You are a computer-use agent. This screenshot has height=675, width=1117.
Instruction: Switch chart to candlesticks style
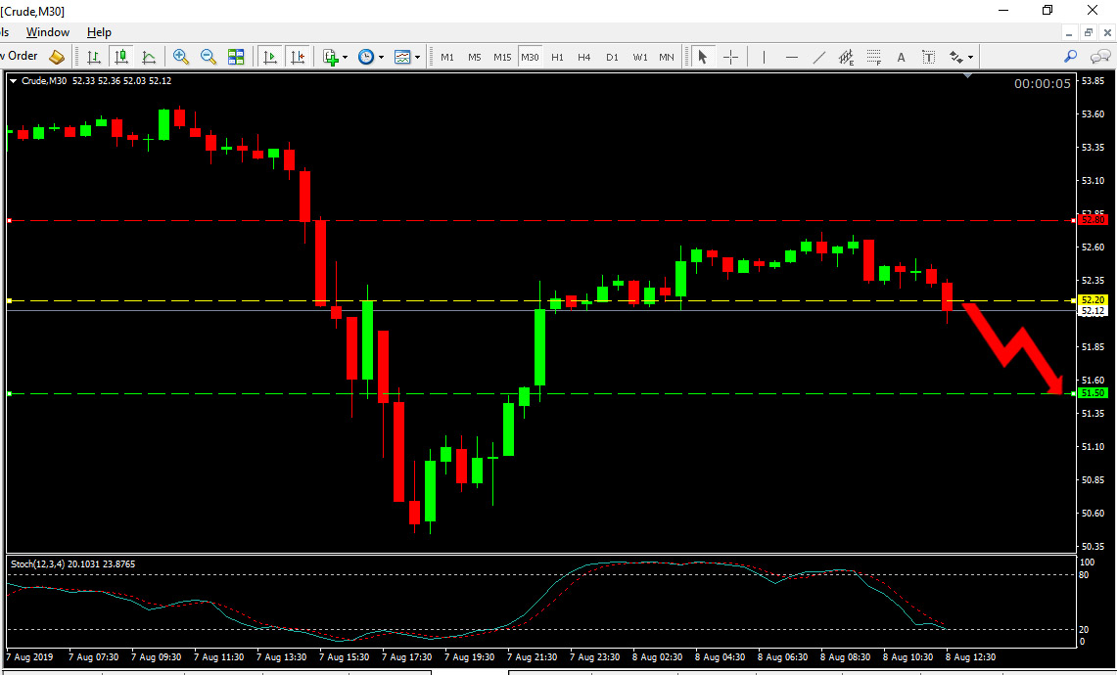121,57
